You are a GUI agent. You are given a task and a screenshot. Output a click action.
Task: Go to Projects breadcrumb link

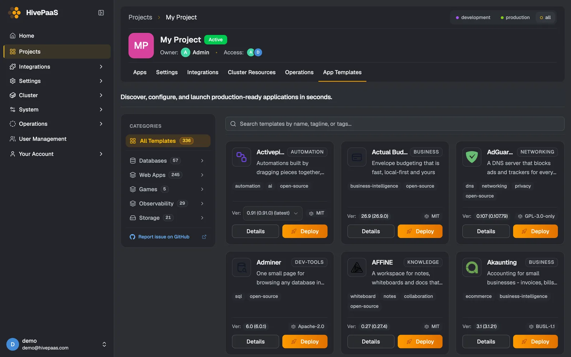(140, 17)
